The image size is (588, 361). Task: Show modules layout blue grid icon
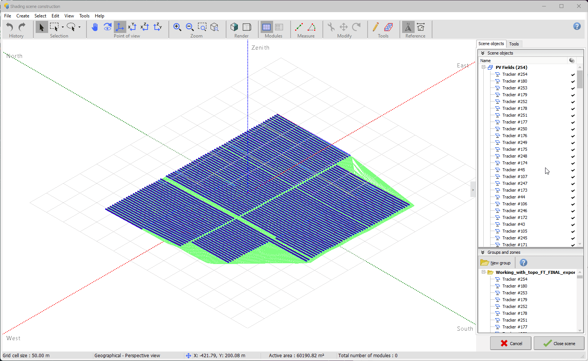click(x=267, y=27)
